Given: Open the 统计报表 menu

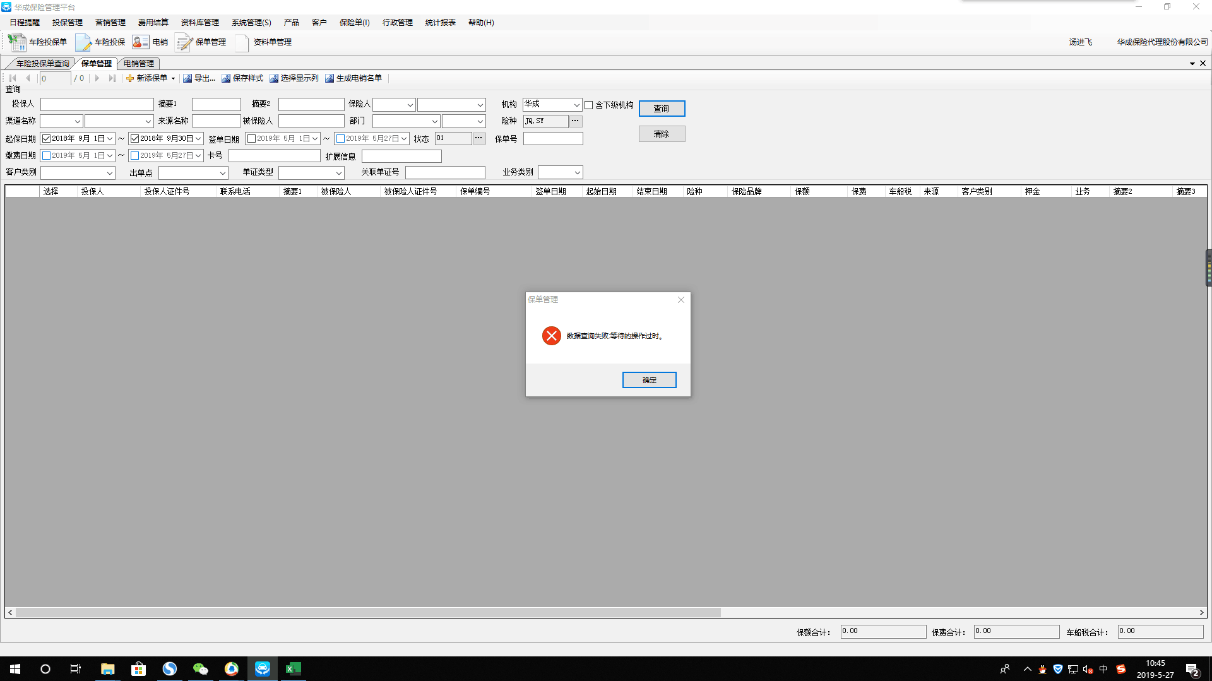Looking at the screenshot, I should click(x=440, y=23).
